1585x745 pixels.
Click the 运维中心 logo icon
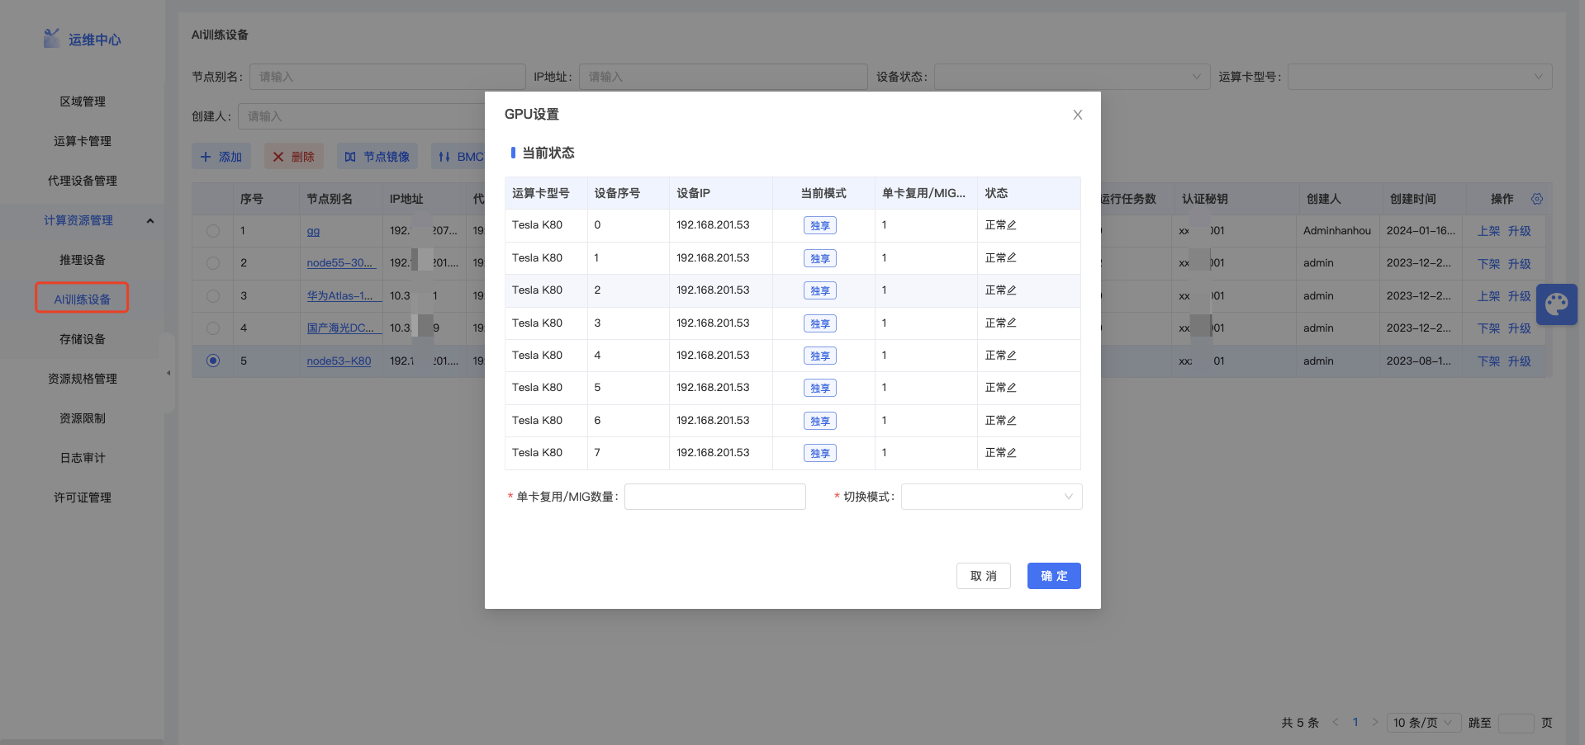click(52, 38)
